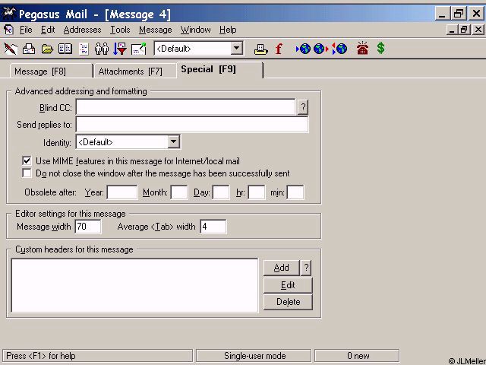
Task: Open the Help menu
Action: pyautogui.click(x=228, y=30)
